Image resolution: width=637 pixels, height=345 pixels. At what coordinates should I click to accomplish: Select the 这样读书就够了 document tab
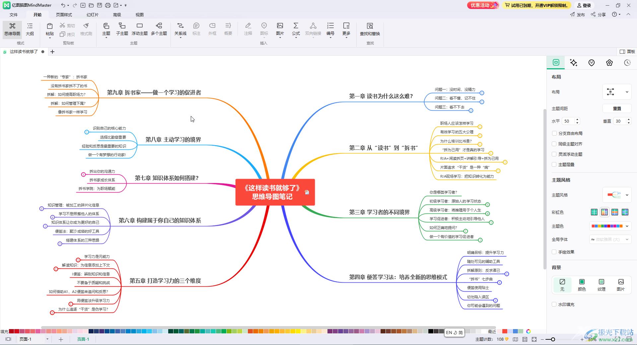(x=24, y=52)
